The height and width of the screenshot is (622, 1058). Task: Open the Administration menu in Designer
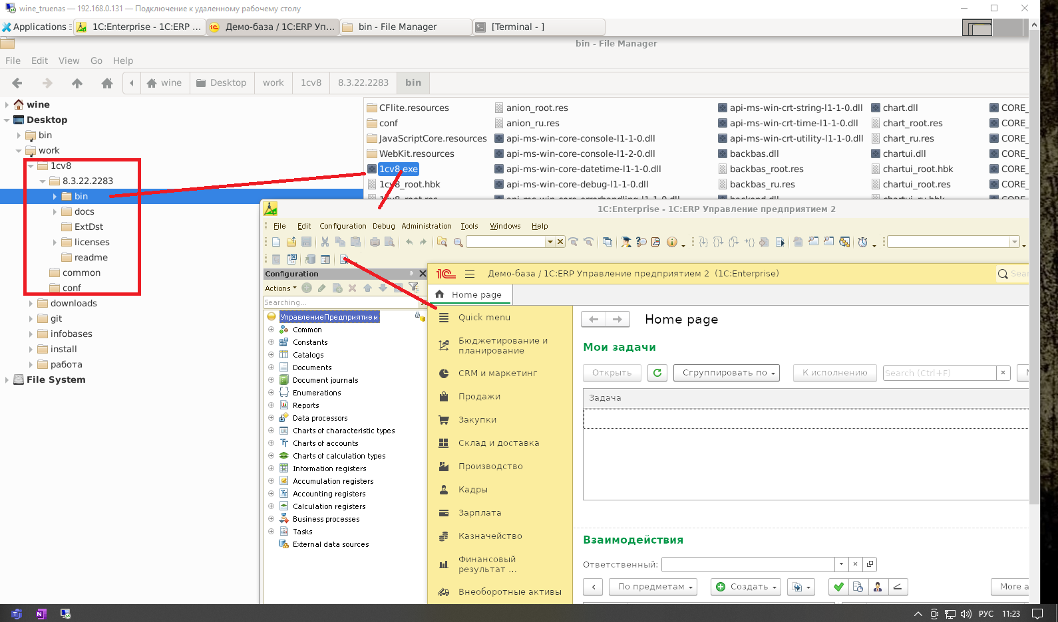click(x=427, y=226)
